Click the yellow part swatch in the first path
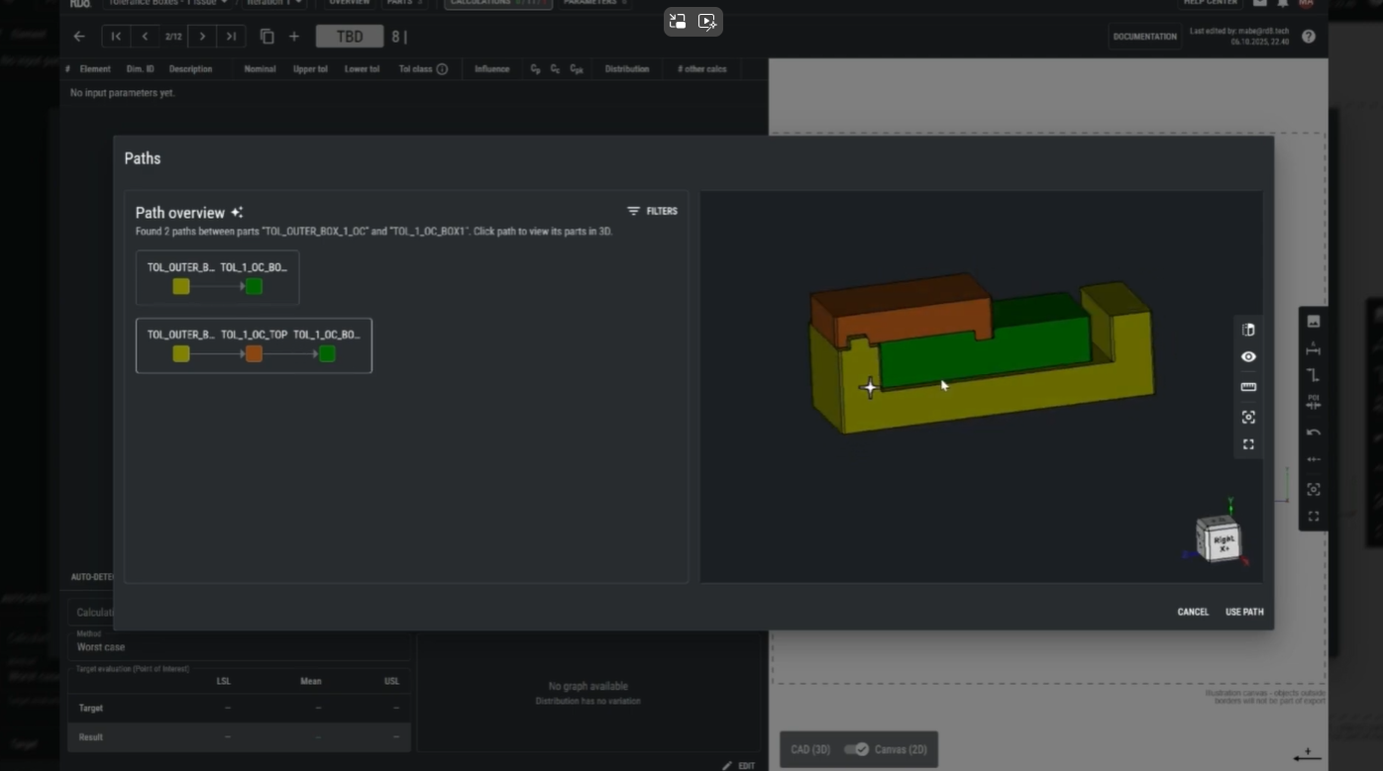Image resolution: width=1383 pixels, height=771 pixels. (x=181, y=286)
